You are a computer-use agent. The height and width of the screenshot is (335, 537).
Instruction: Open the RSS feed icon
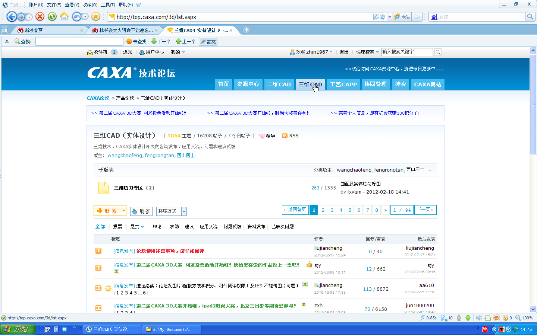point(285,136)
